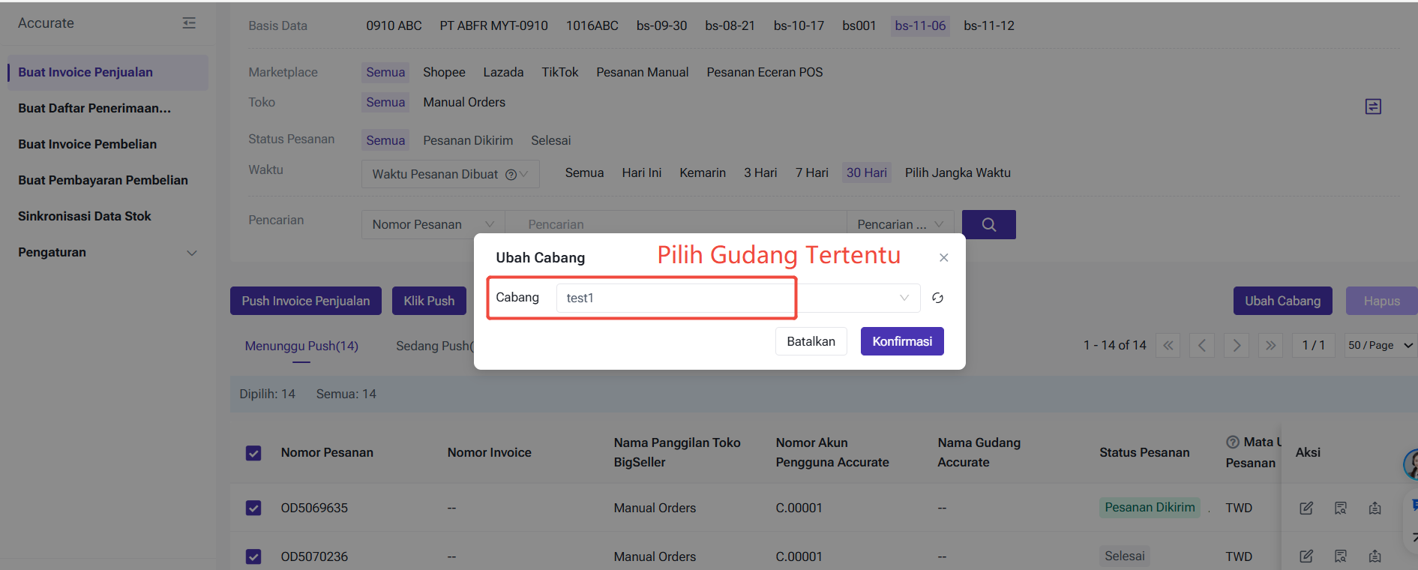This screenshot has width=1418, height=570.
Task: Click help icon beside Waktu Pesanan Dibuat
Action: tap(511, 174)
